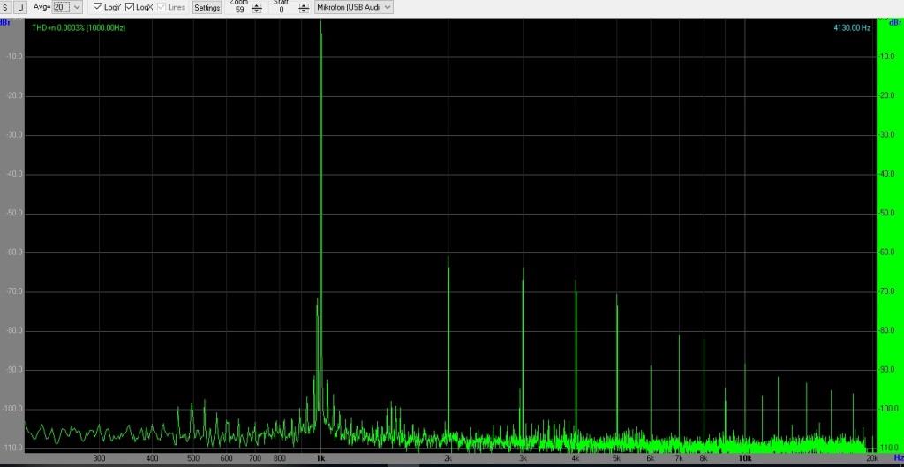Screen dimensions: 904x467
Task: Open the Mikrofon USB Audio input dropdown
Action: pyautogui.click(x=354, y=7)
